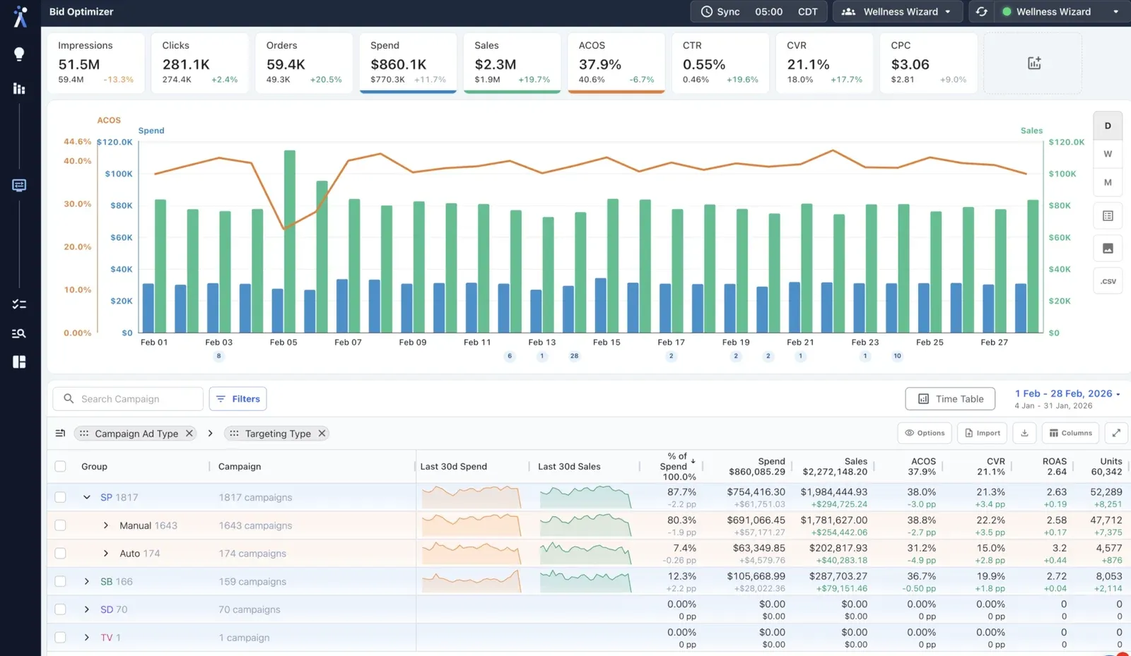This screenshot has width=1131, height=656.
Task: Collapse the SP 1817 group row
Action: [x=86, y=497]
